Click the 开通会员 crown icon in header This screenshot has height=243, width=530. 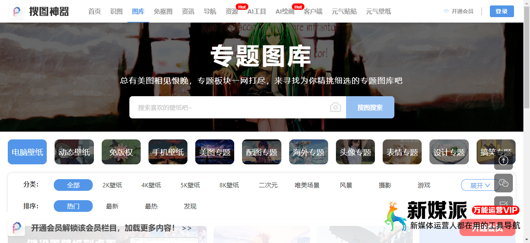pyautogui.click(x=446, y=11)
